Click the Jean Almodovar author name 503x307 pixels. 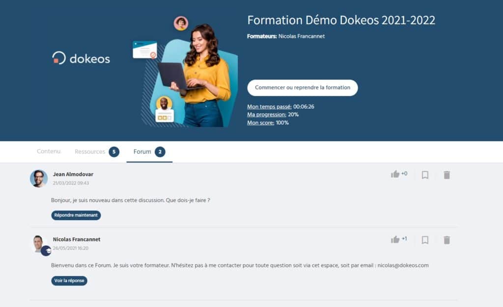[x=73, y=174]
